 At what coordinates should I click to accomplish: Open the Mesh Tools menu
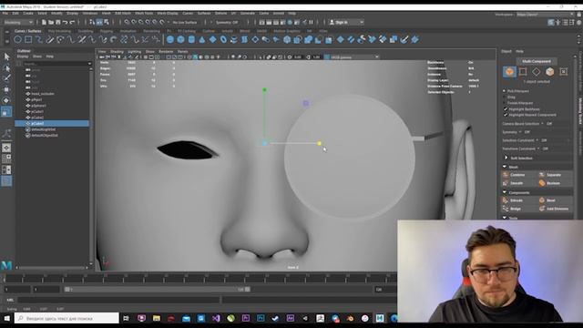(144, 14)
